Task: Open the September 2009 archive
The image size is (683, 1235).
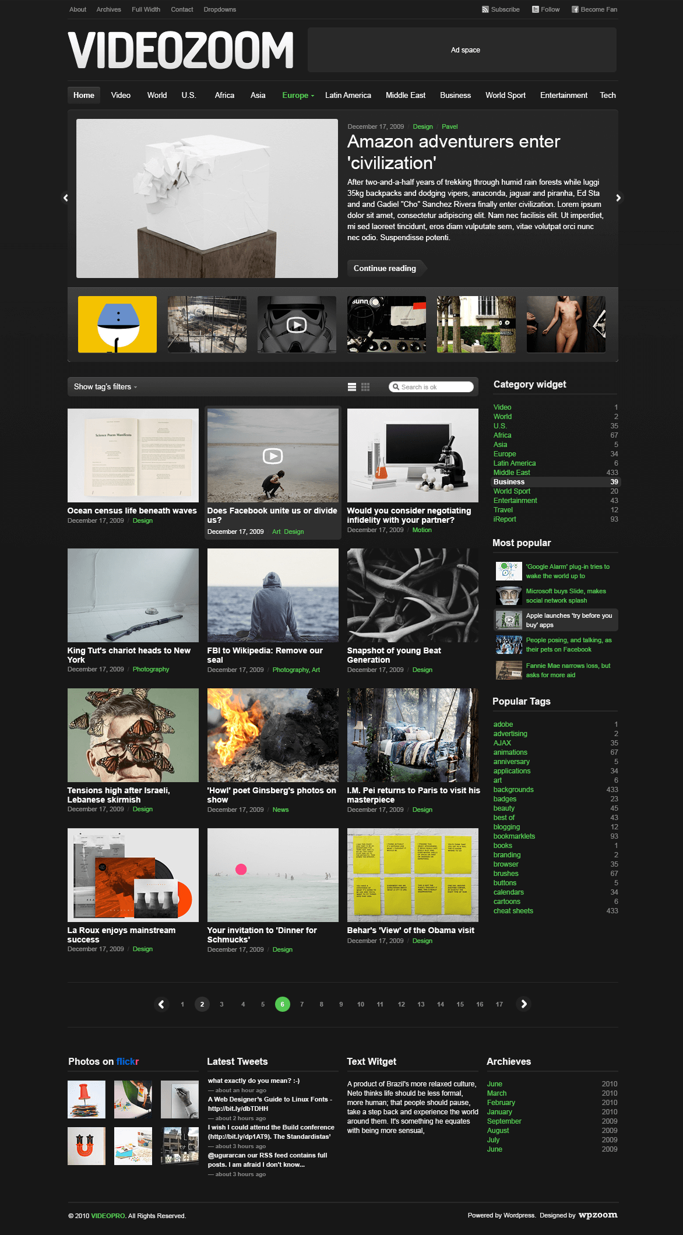Action: pyautogui.click(x=505, y=1121)
